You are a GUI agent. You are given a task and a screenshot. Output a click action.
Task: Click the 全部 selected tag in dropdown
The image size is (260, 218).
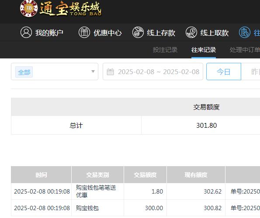click(x=24, y=72)
